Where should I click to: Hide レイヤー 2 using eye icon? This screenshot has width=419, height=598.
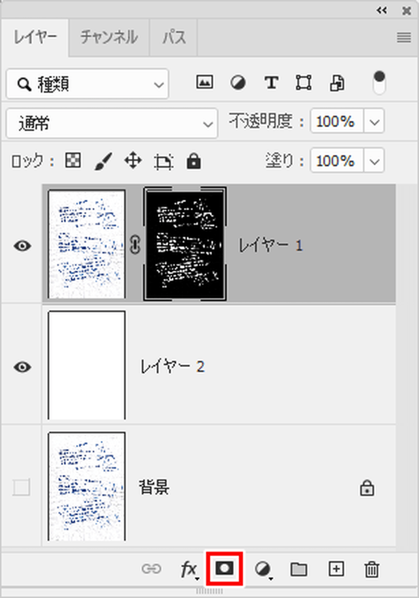click(22, 367)
